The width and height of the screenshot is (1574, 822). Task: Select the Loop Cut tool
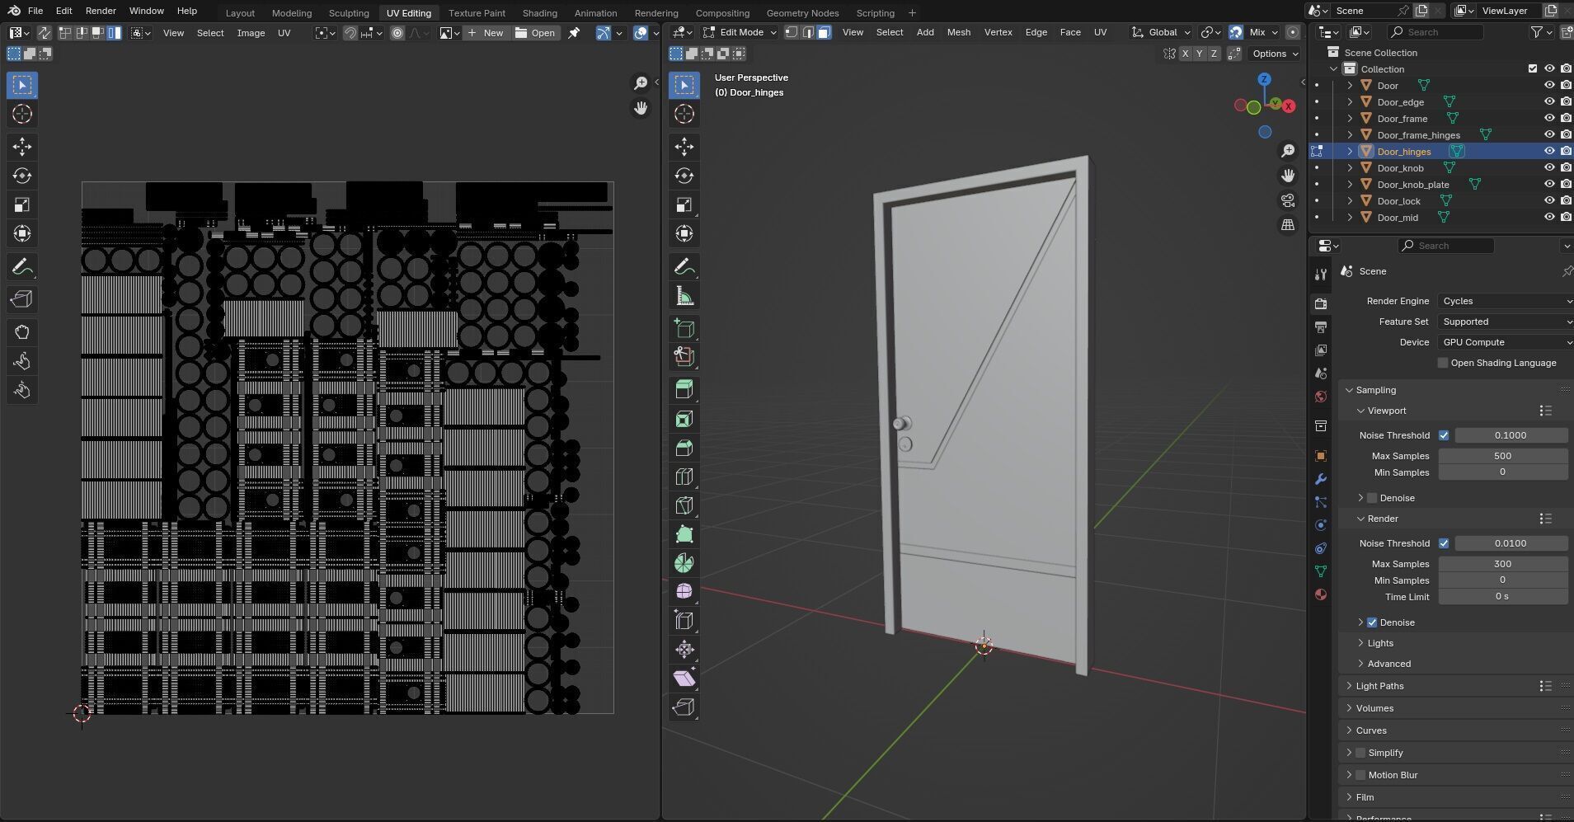[x=684, y=477]
